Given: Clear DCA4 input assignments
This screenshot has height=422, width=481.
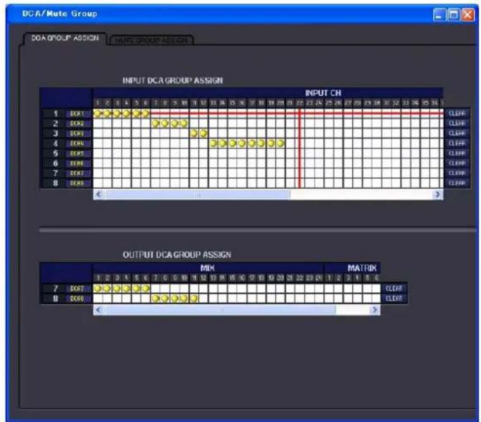Looking at the screenshot, I should (457, 144).
